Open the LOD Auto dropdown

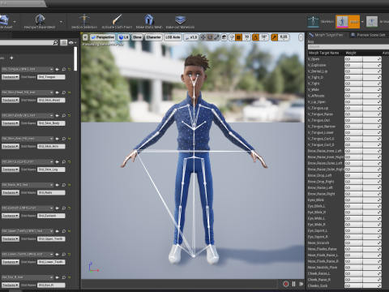click(x=173, y=37)
